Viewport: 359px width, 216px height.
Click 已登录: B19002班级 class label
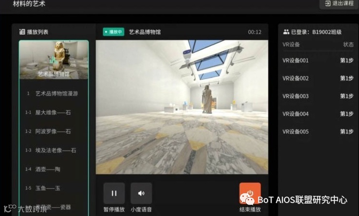(x=316, y=32)
